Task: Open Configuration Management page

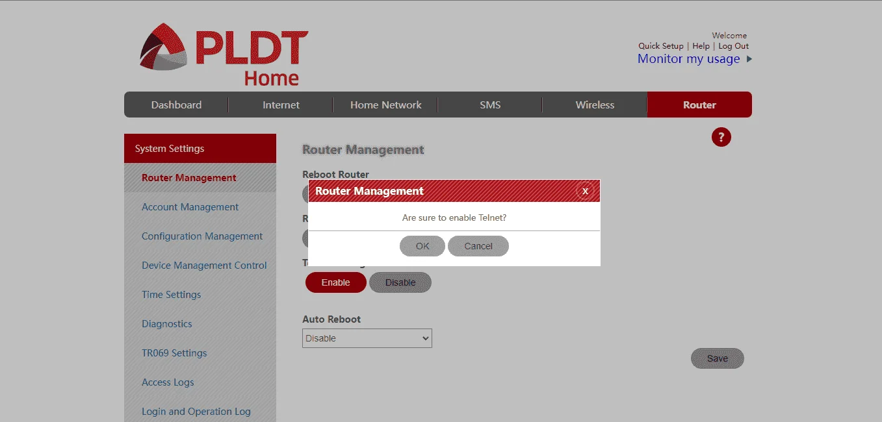Action: pos(202,236)
